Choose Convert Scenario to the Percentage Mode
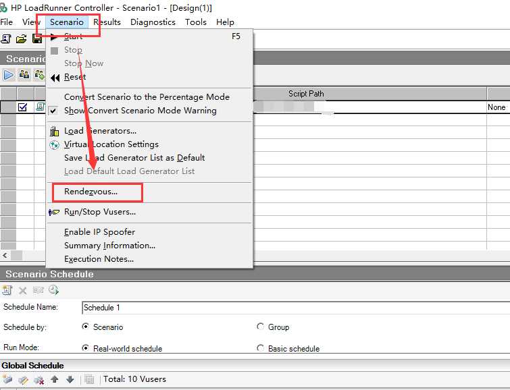 149,97
